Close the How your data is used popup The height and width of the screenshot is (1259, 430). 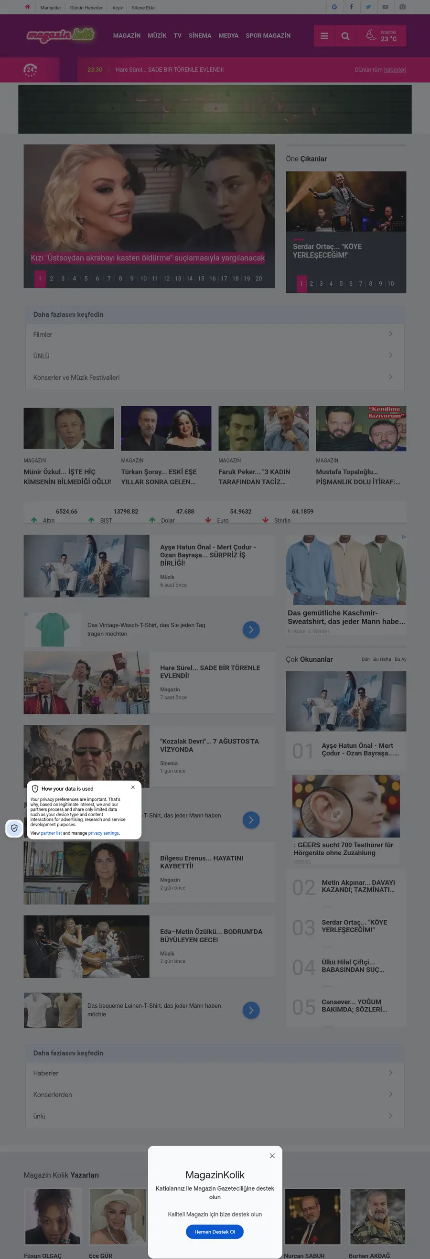[x=133, y=787]
